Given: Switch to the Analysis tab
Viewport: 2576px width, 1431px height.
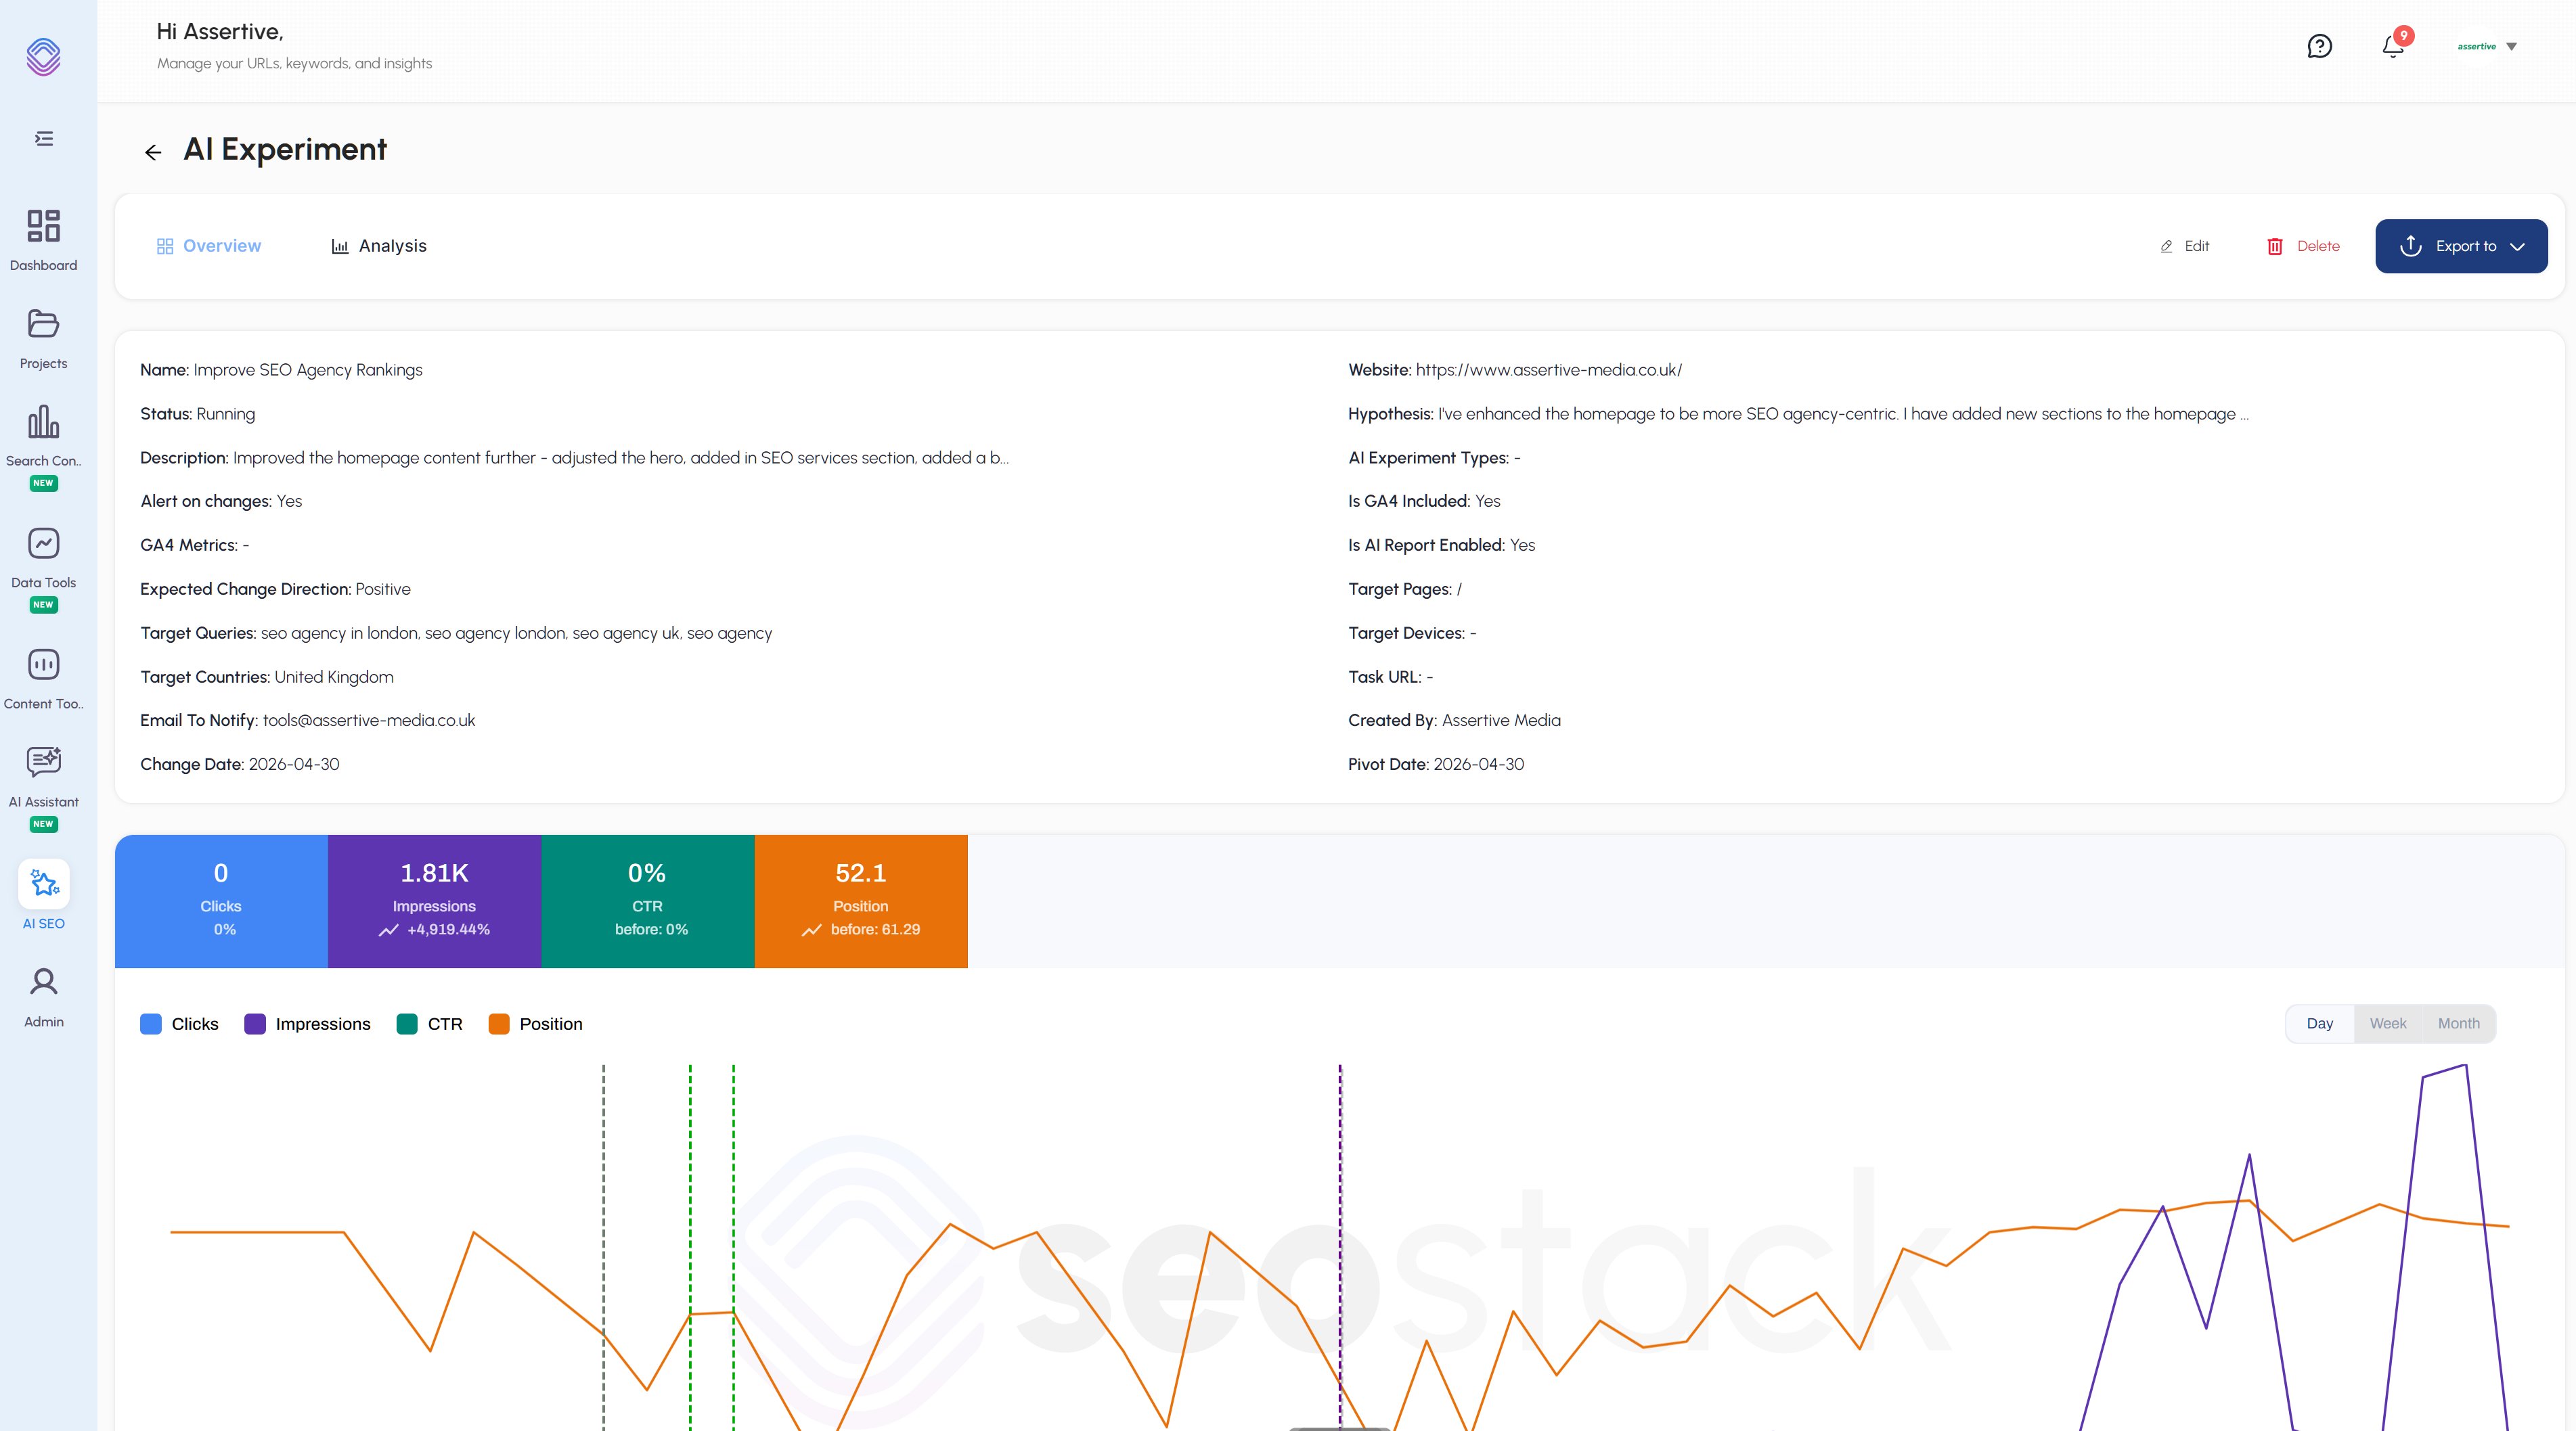Looking at the screenshot, I should 378,246.
